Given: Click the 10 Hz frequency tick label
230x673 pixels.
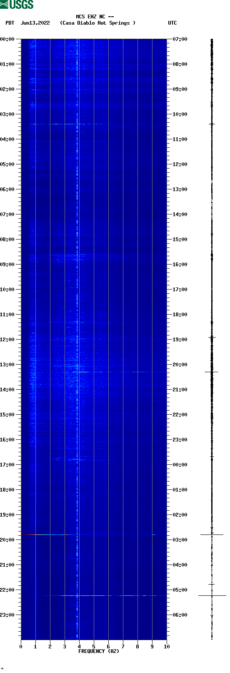Looking at the screenshot, I should tap(167, 647).
